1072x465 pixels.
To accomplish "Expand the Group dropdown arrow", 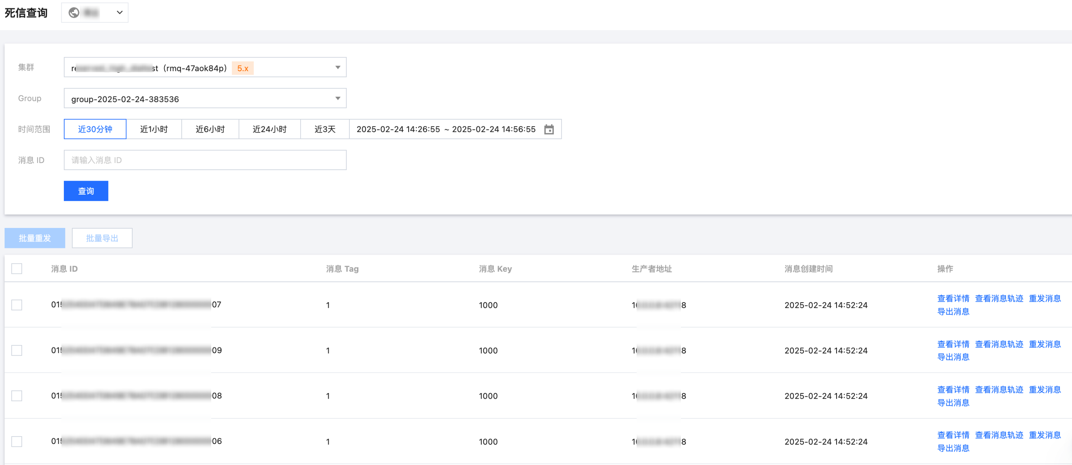I will pyautogui.click(x=337, y=99).
